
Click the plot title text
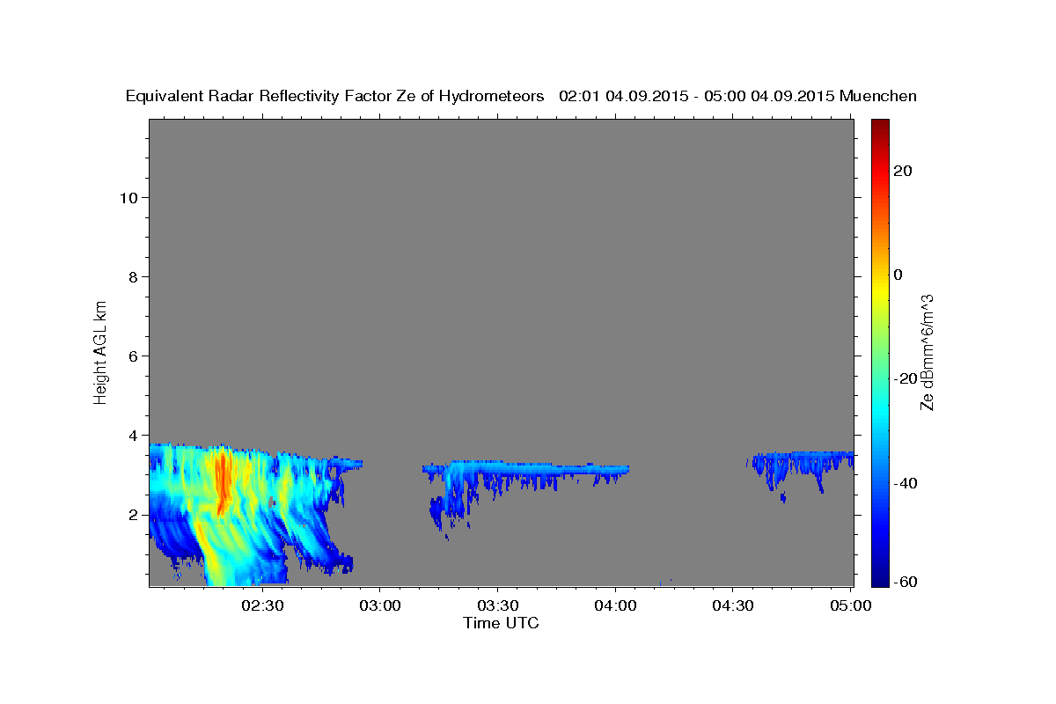(x=521, y=96)
